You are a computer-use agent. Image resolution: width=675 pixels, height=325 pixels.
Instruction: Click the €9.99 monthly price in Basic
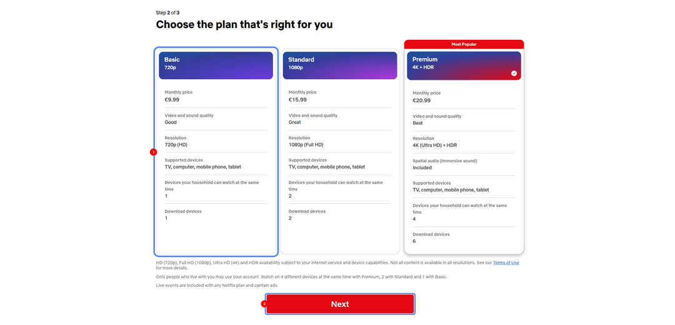[x=172, y=100]
